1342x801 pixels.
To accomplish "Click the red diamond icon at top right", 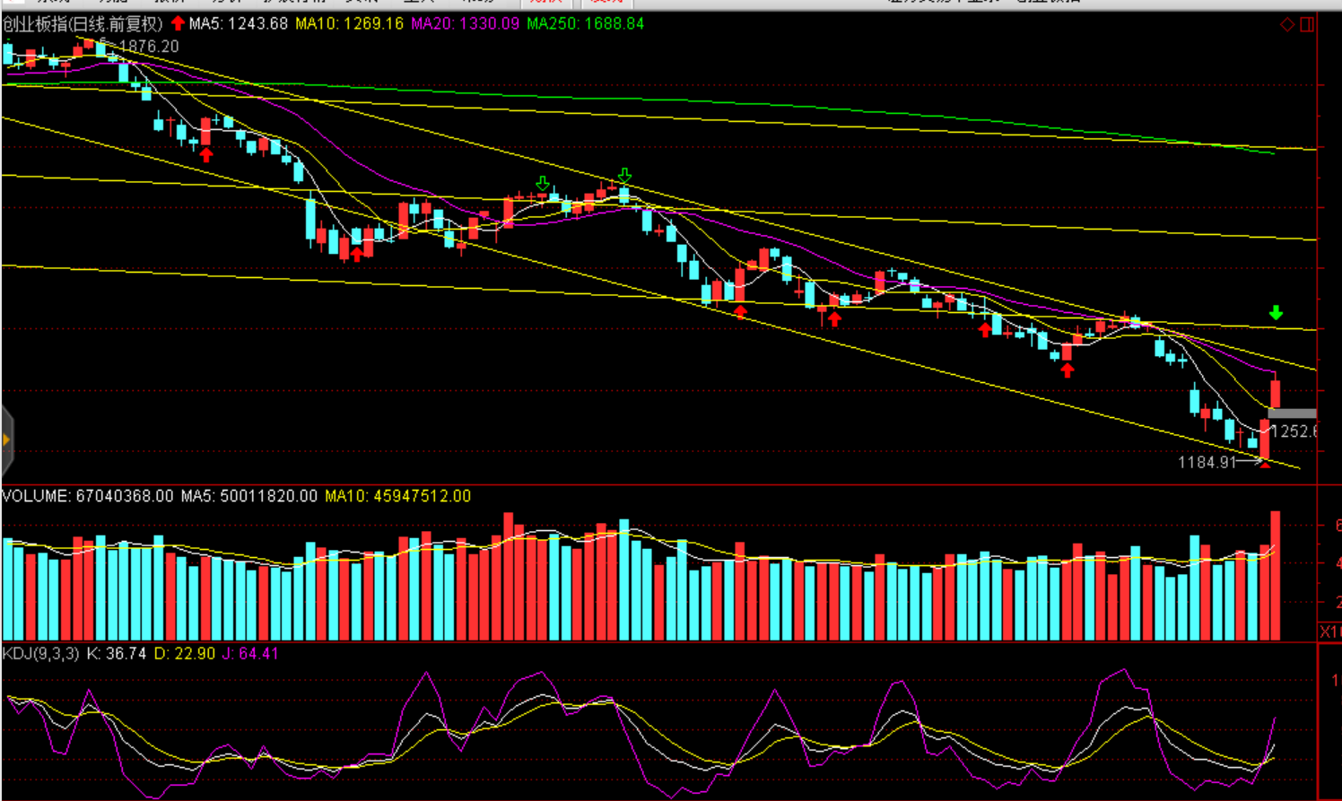I will click(1287, 24).
